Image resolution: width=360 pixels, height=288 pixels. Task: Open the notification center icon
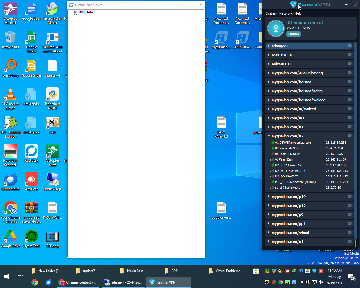click(x=352, y=277)
